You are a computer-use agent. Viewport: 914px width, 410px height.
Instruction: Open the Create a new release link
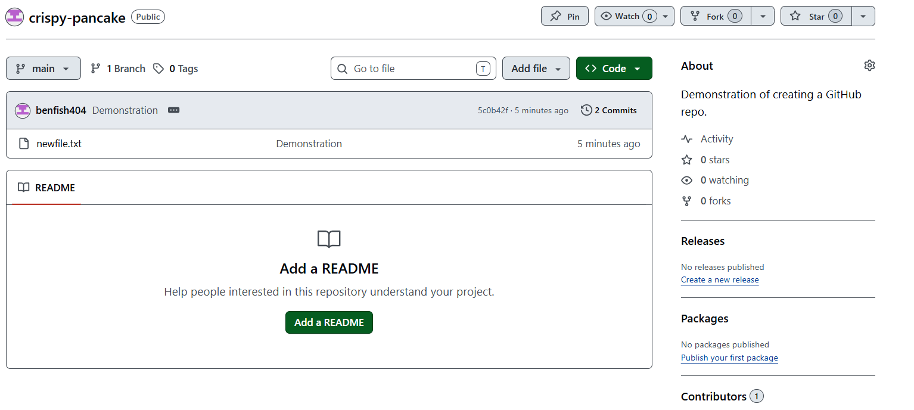click(720, 279)
